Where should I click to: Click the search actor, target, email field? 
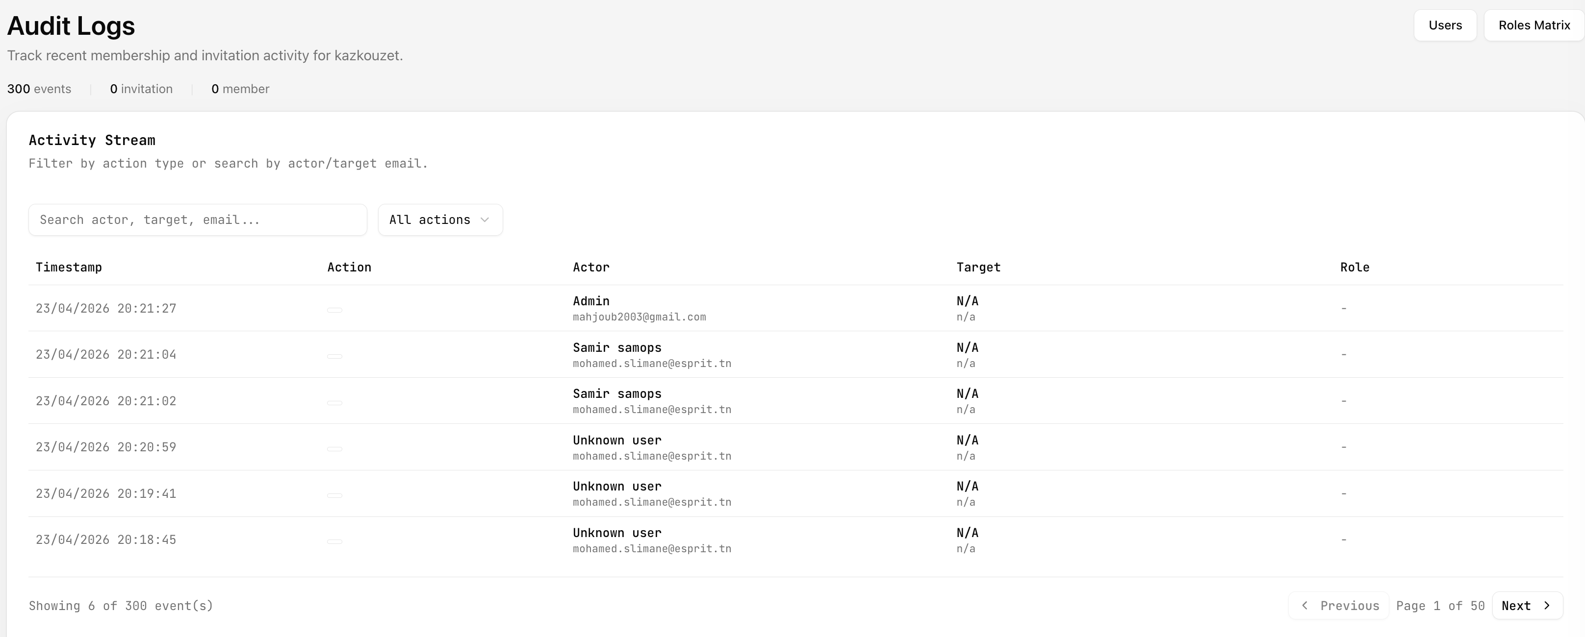point(197,220)
